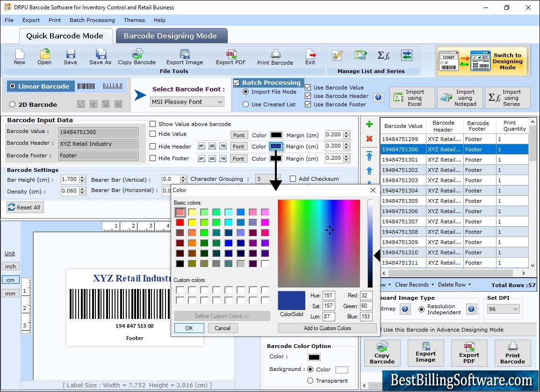Click the New file icon

20,57
